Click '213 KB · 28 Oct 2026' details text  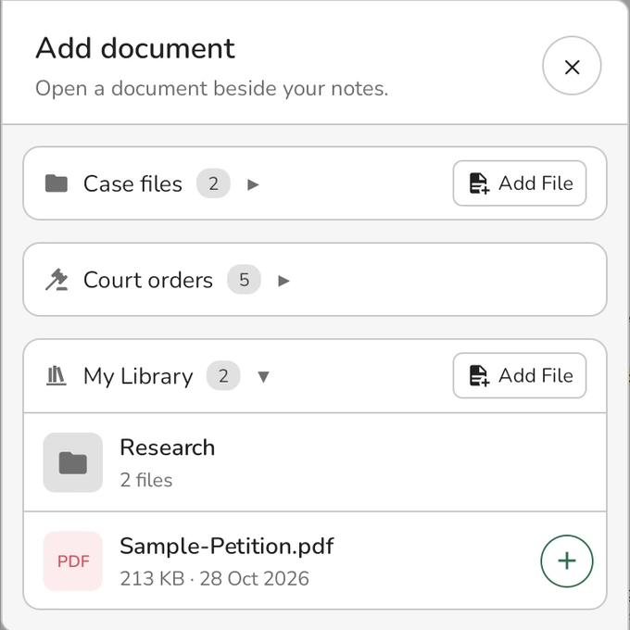pos(214,578)
